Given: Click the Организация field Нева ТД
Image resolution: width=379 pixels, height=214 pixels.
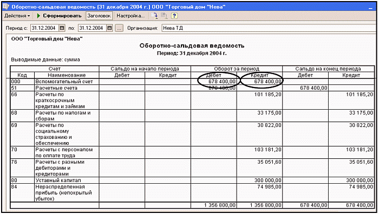Looking at the screenshot, I should point(269,28).
